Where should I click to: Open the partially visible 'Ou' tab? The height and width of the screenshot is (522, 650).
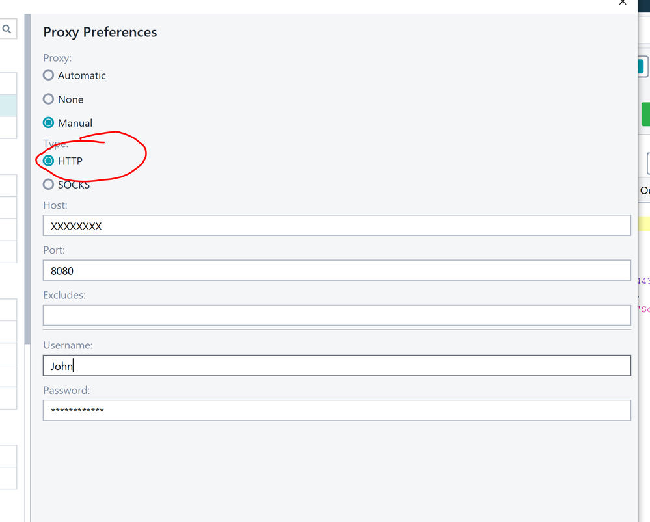pos(644,190)
